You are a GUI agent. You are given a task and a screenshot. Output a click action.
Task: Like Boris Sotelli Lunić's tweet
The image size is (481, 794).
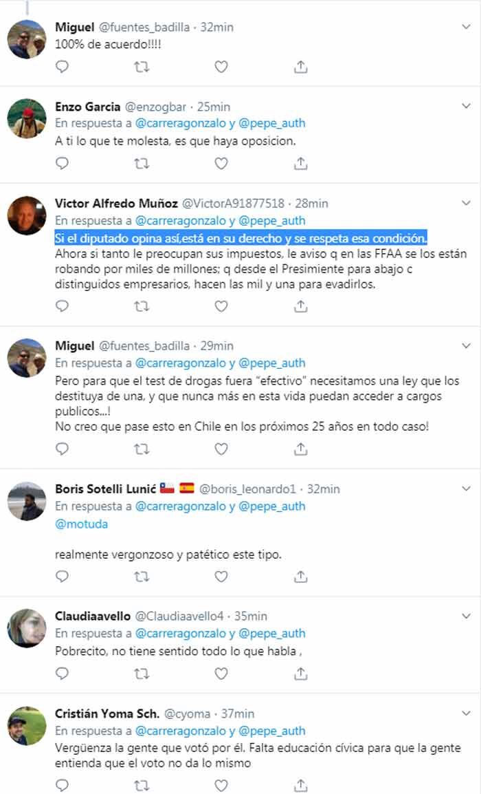pos(221,577)
